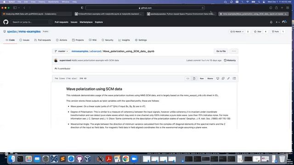Delete this file with trash icon
The width and height of the screenshot is (294, 165).
click(x=234, y=78)
